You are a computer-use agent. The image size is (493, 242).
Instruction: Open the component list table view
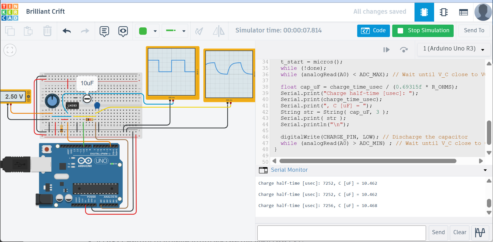point(463,12)
